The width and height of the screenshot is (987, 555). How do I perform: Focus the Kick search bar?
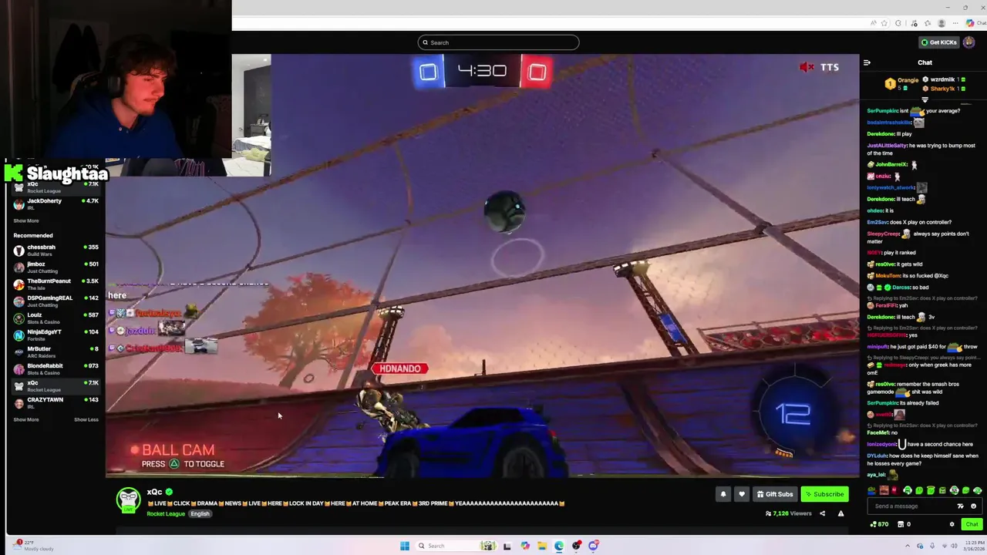pyautogui.click(x=498, y=42)
